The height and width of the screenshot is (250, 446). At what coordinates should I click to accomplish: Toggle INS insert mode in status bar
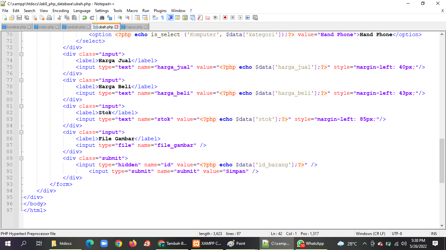(434, 234)
